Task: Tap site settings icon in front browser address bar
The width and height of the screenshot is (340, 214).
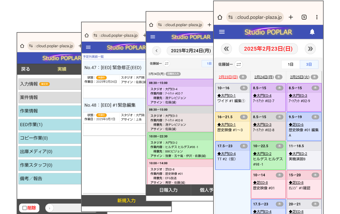Action: tap(230, 17)
